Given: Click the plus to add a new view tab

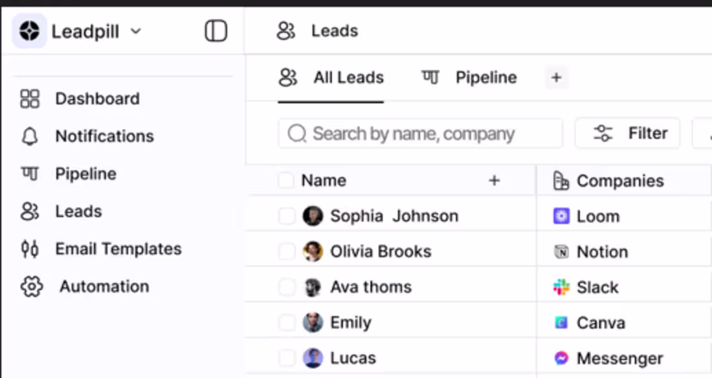Looking at the screenshot, I should 556,78.
